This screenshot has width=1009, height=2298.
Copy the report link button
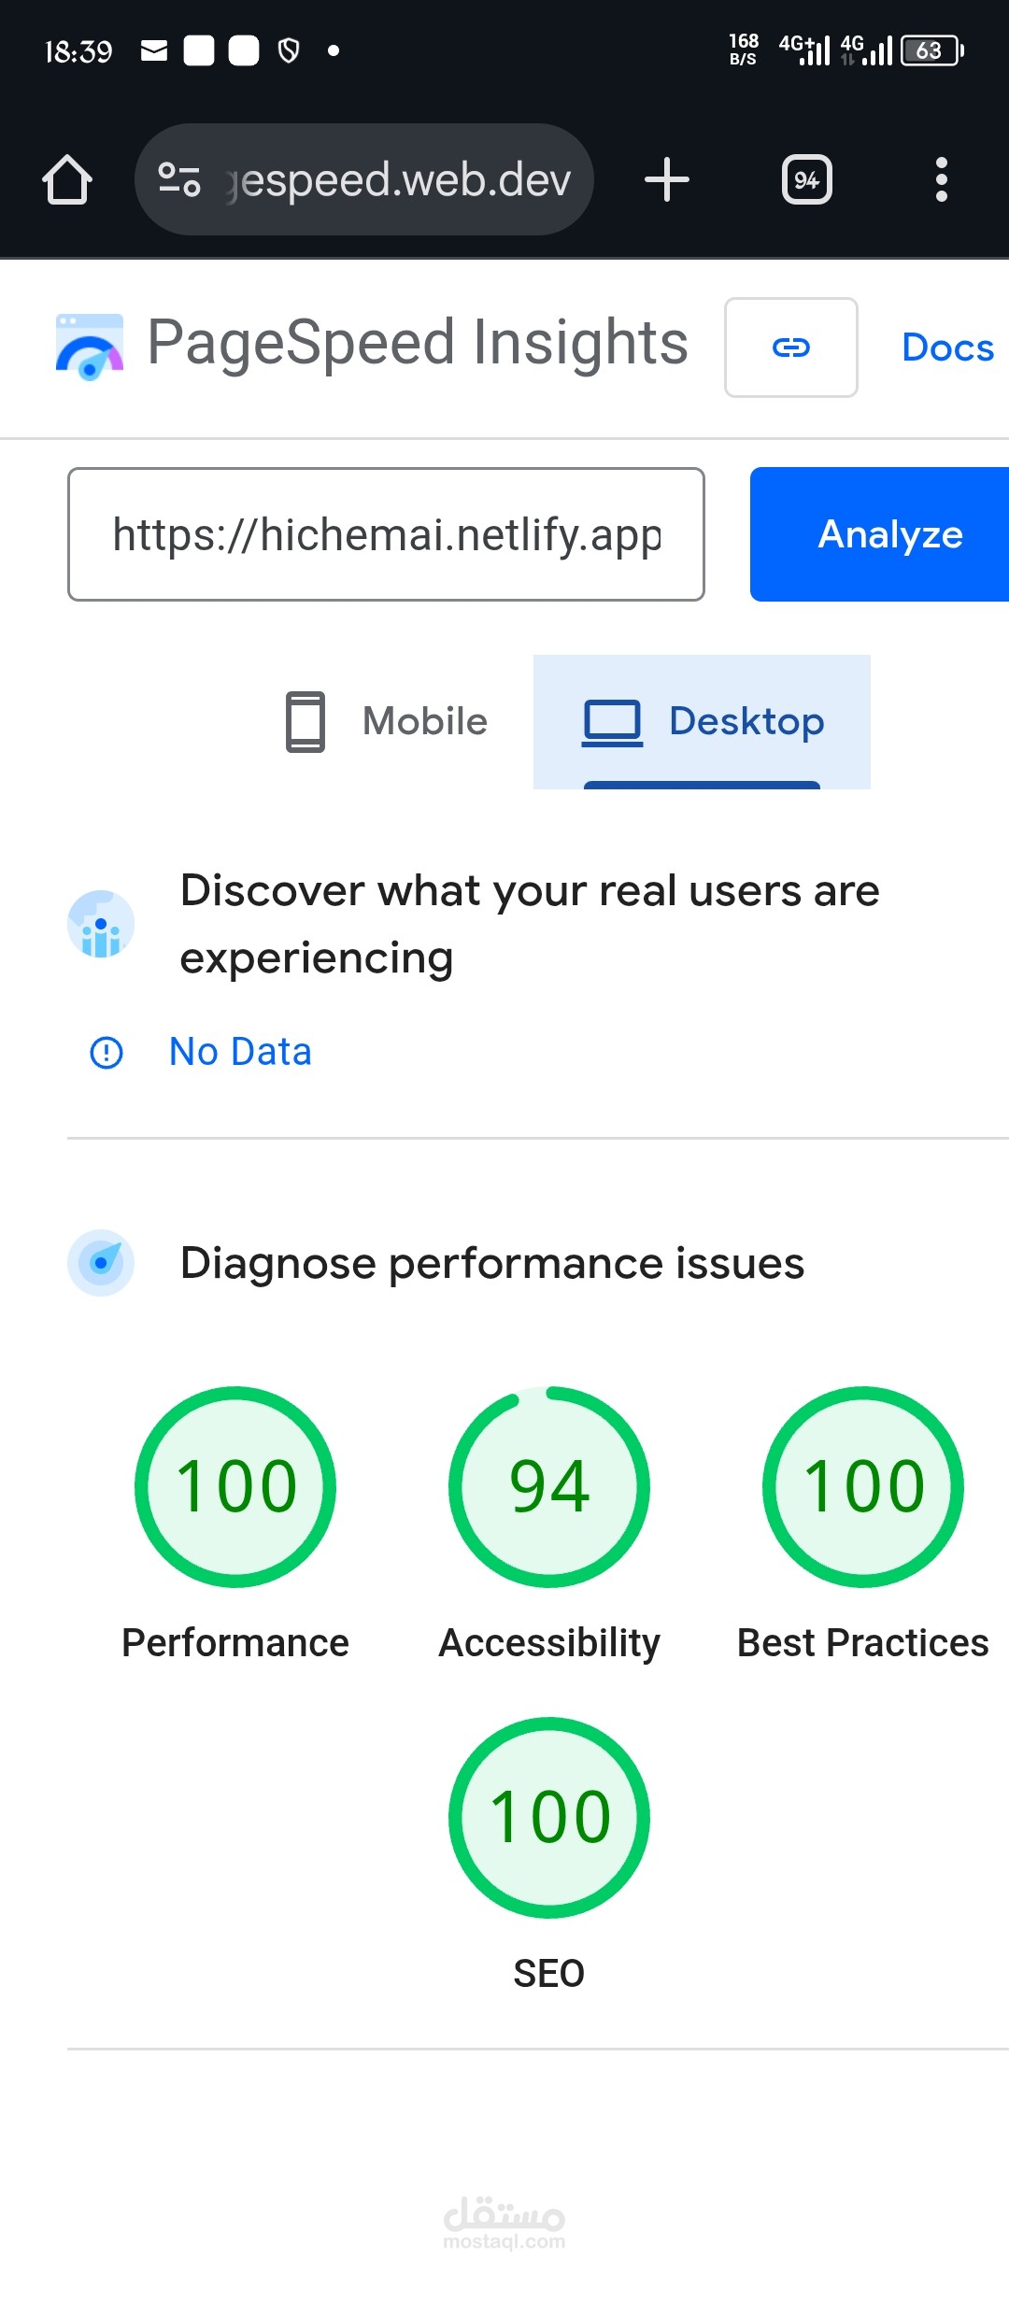(790, 348)
